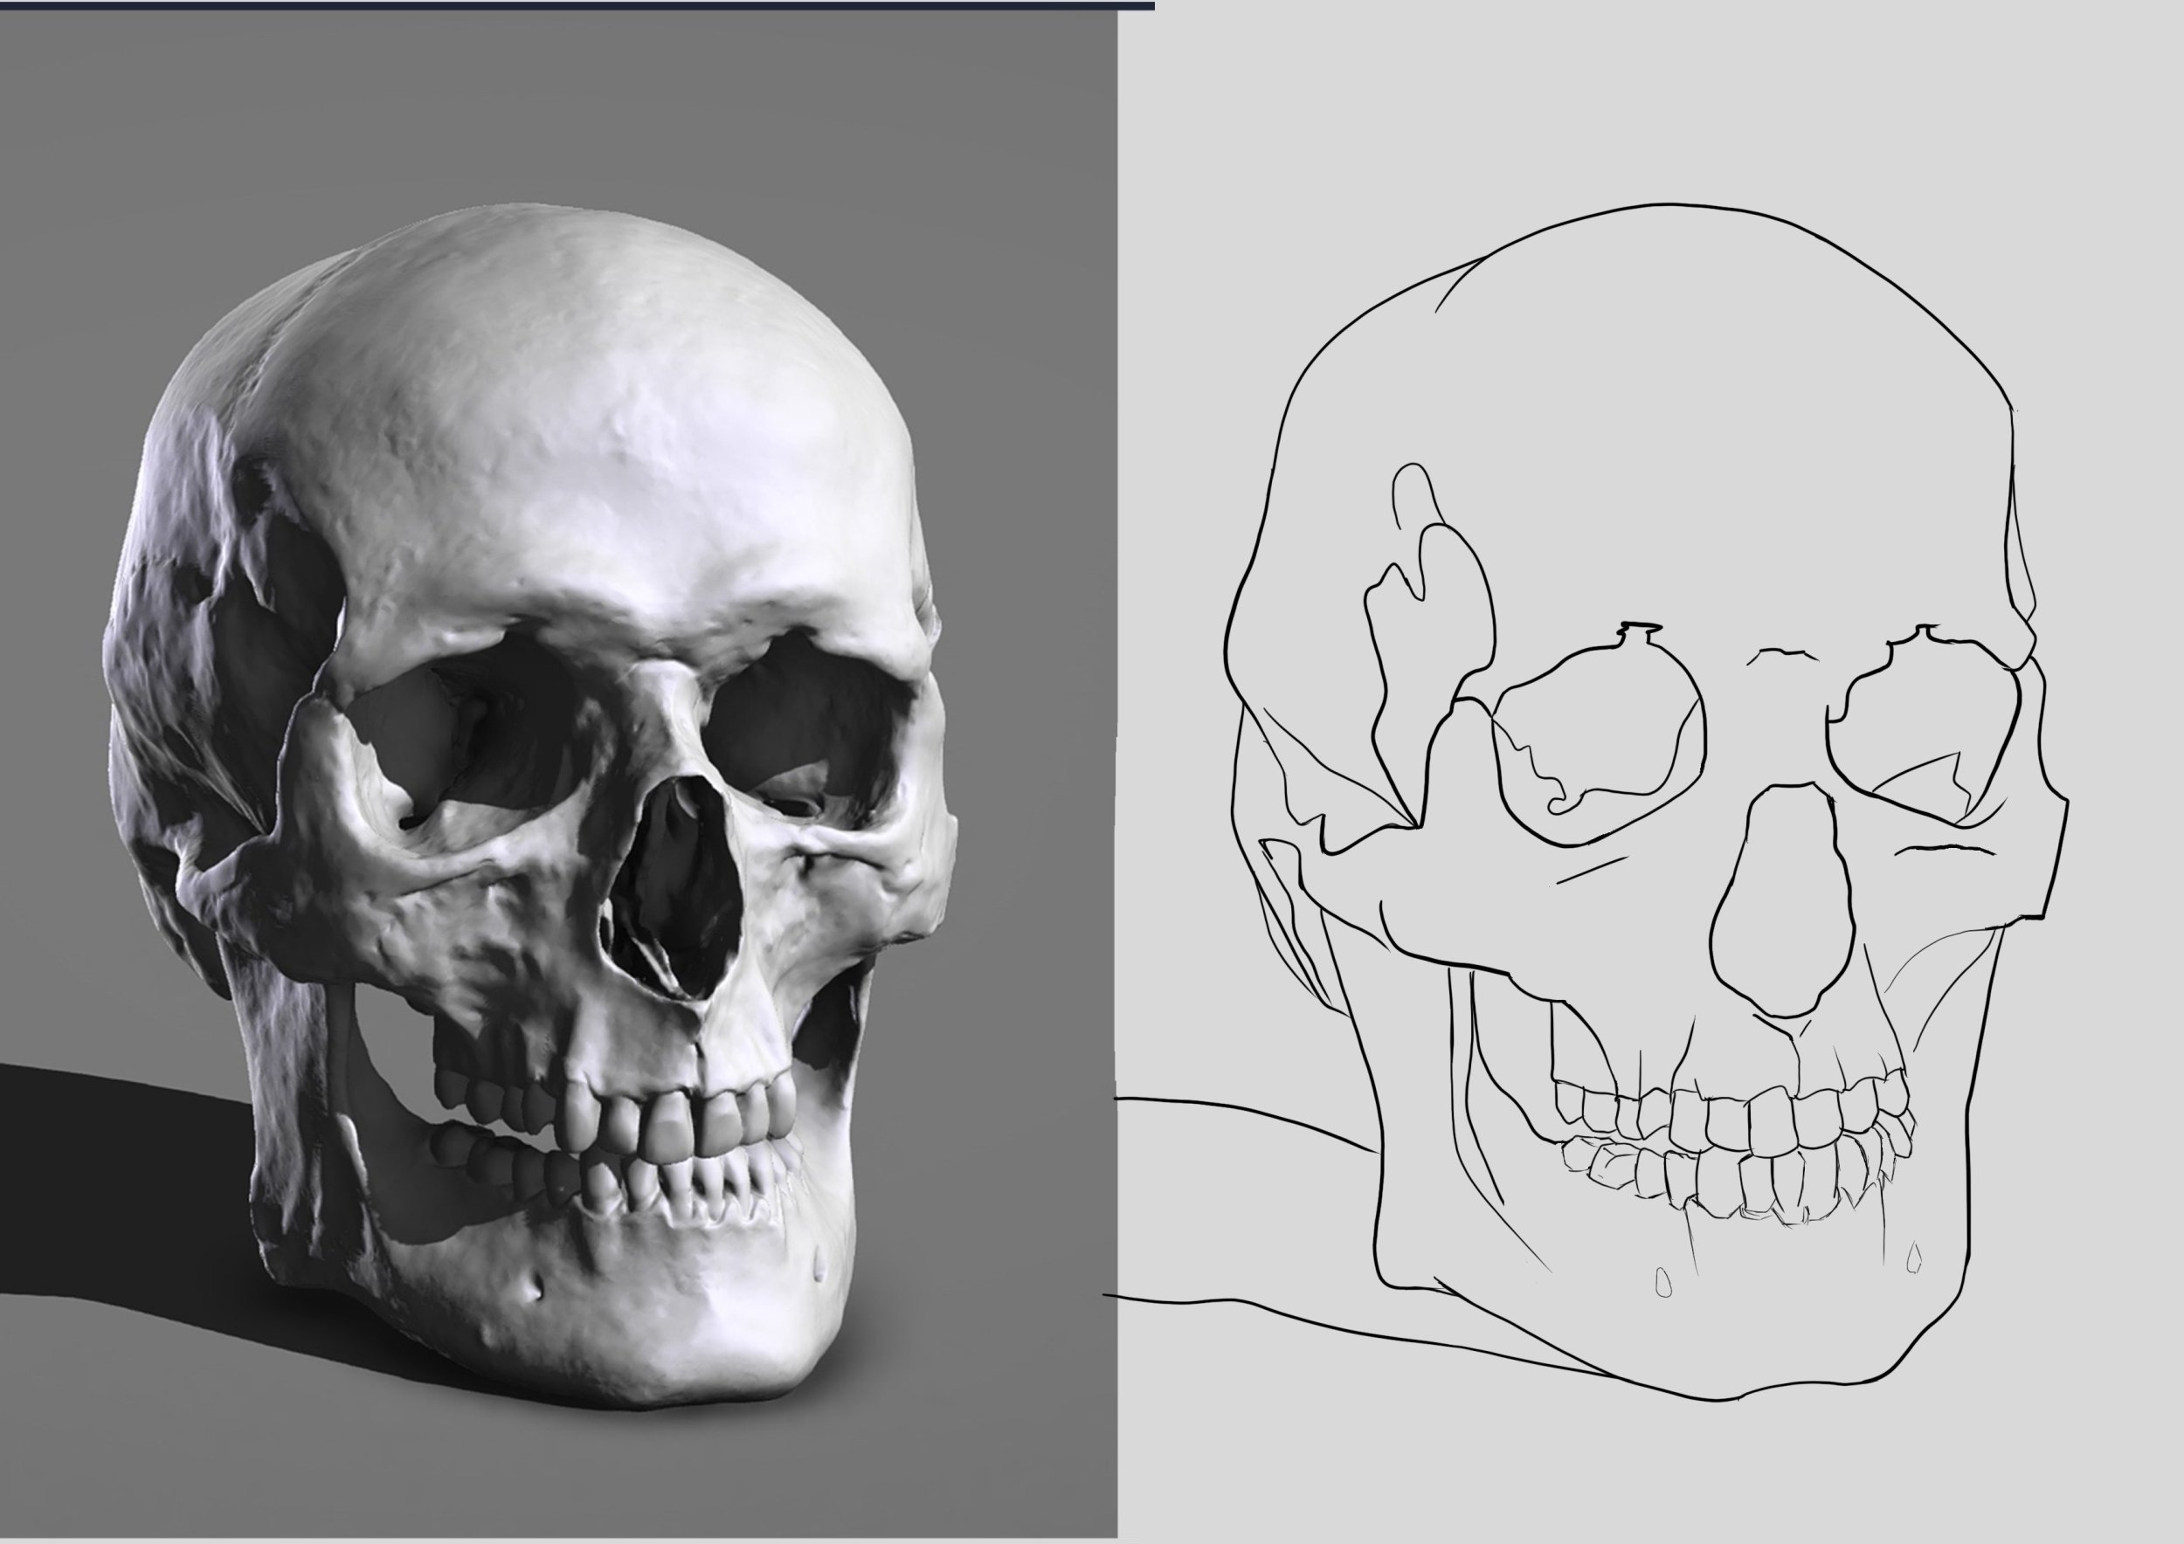Click the line drawing's right eye socket
Image resolution: width=2184 pixels, height=1544 pixels.
coord(1921,713)
